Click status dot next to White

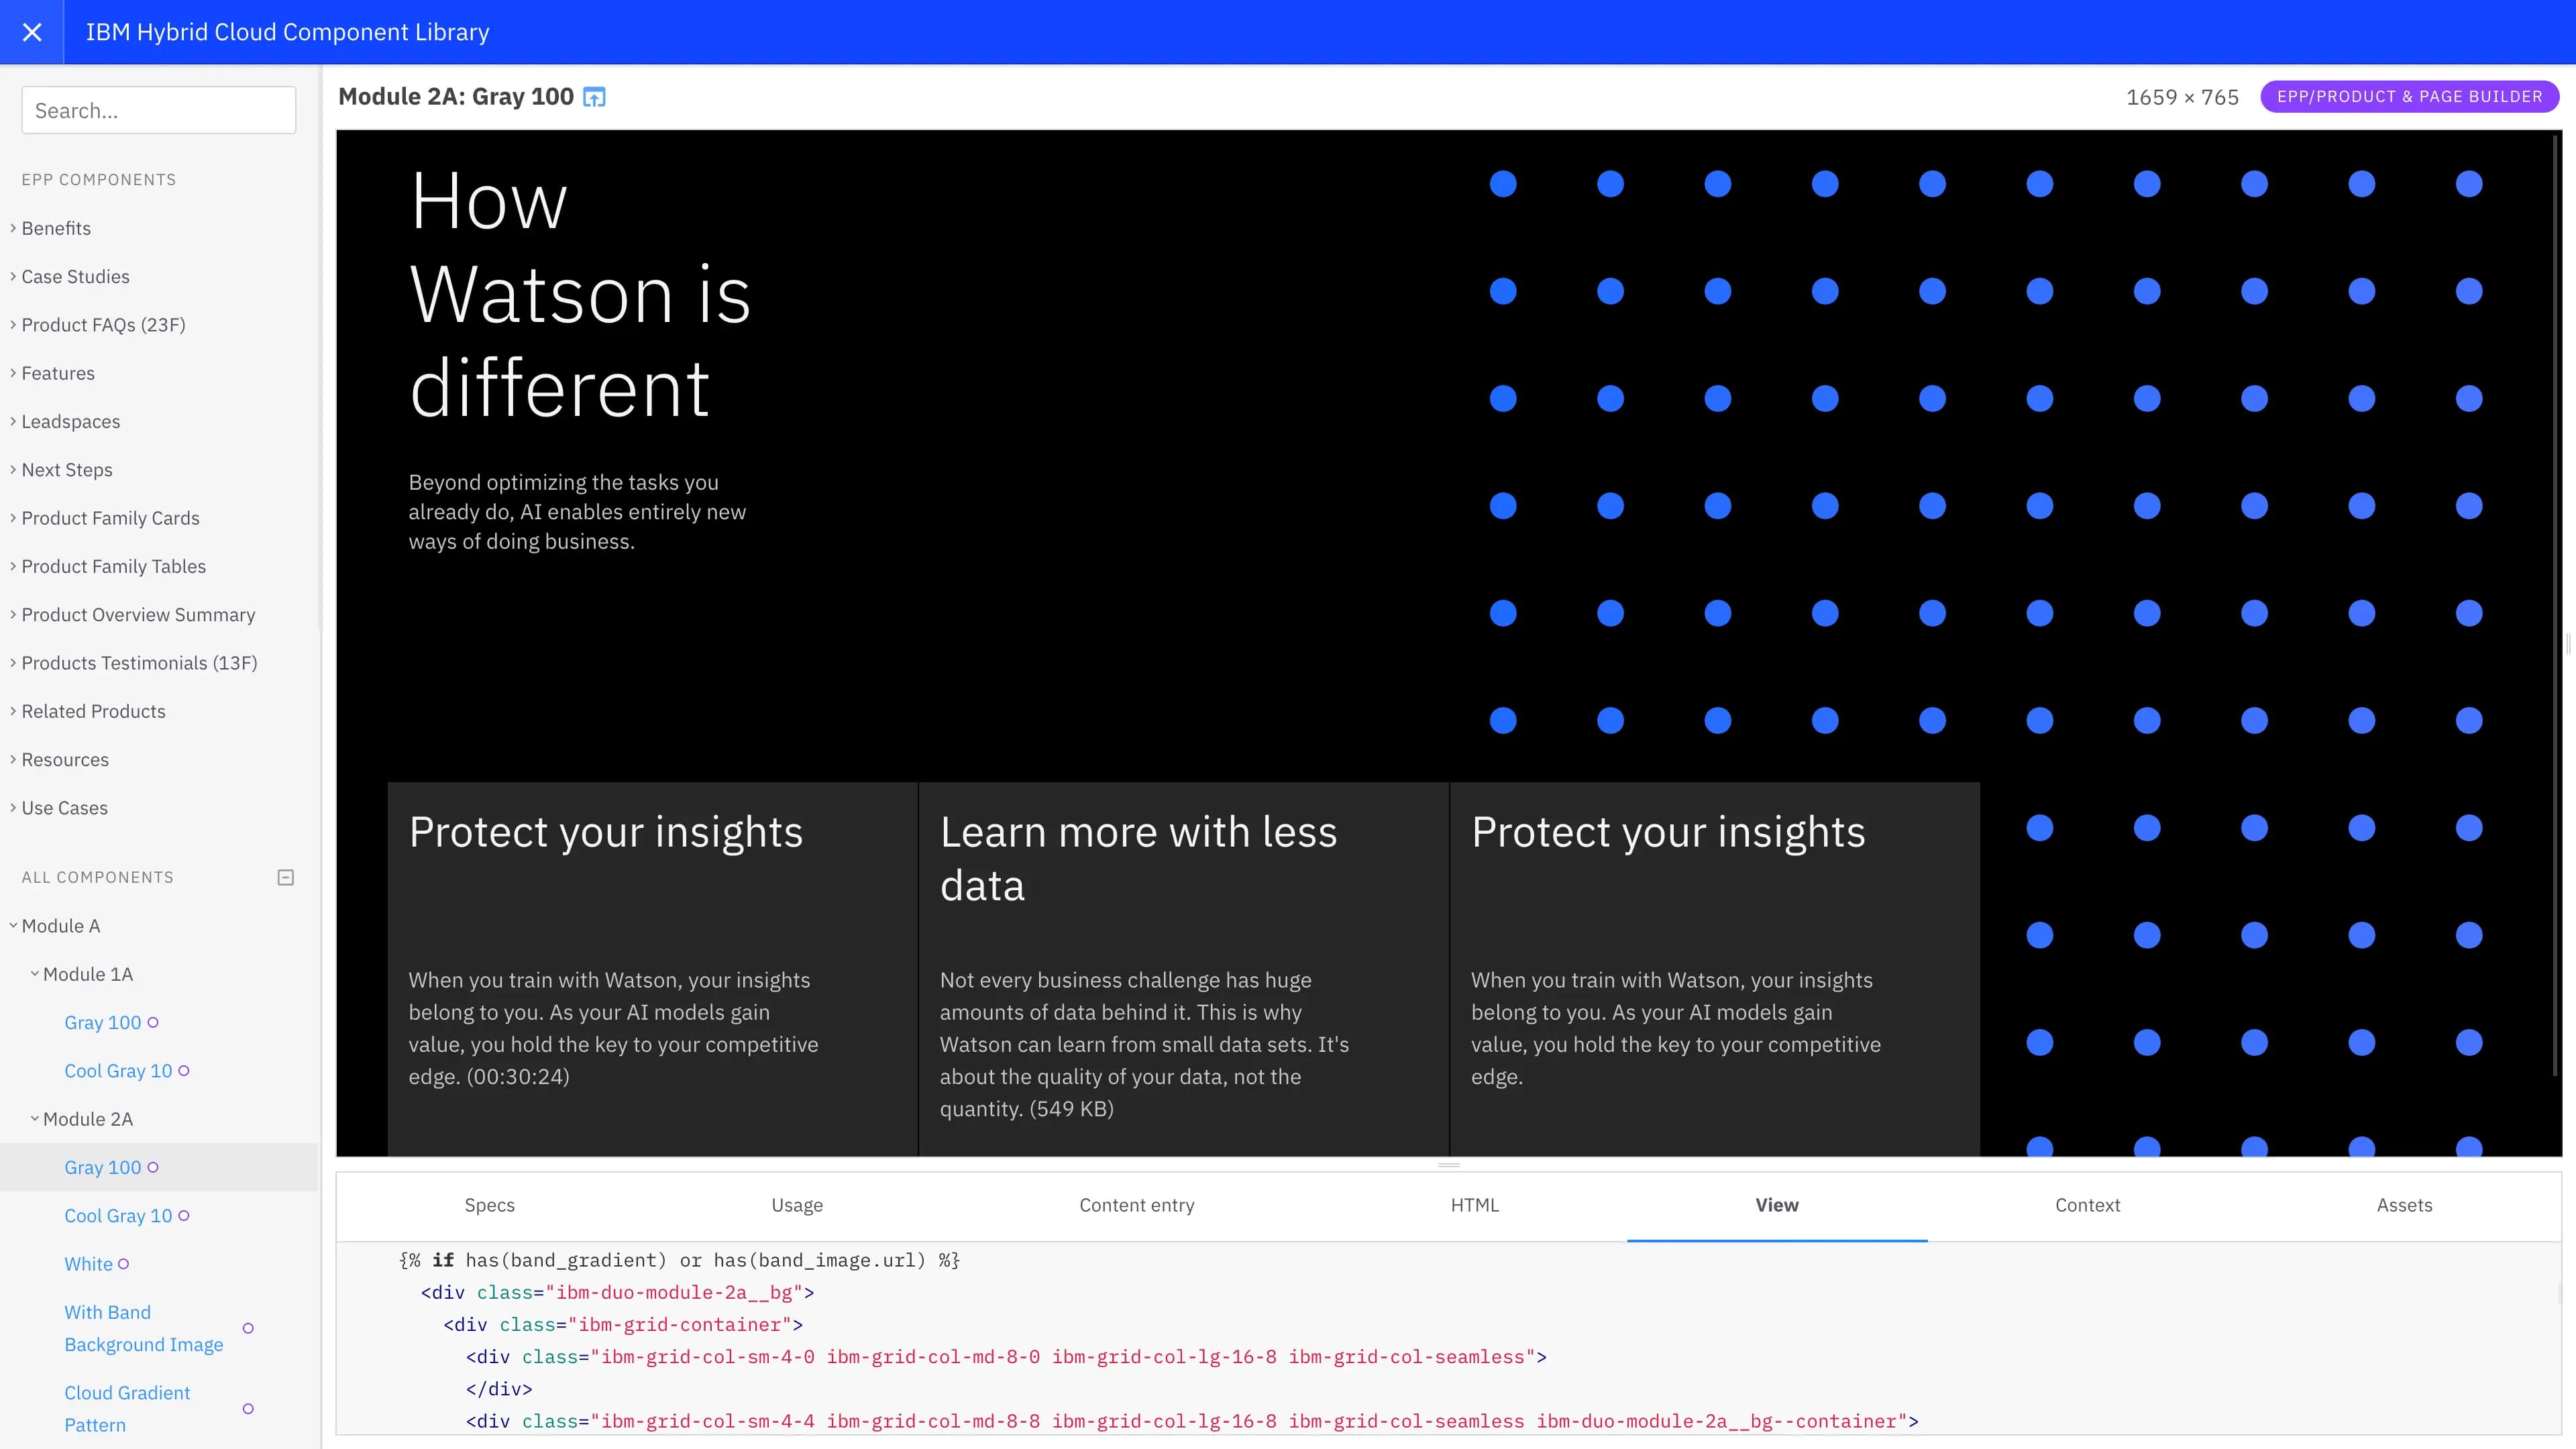click(124, 1264)
